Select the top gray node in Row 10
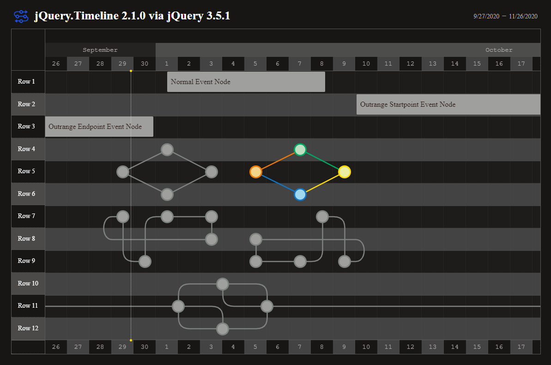 (223, 284)
